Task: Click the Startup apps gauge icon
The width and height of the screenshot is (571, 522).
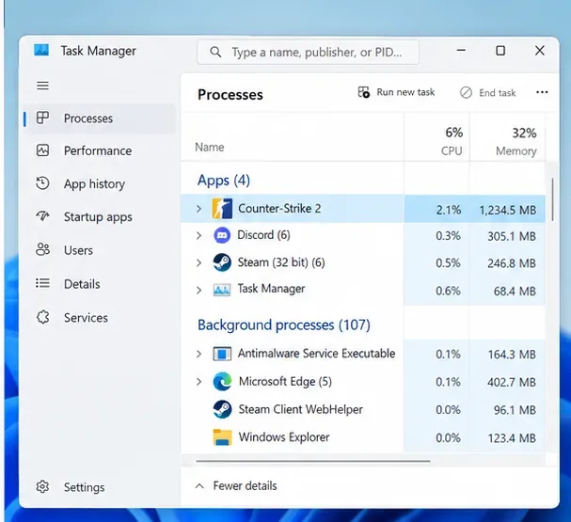Action: point(42,216)
